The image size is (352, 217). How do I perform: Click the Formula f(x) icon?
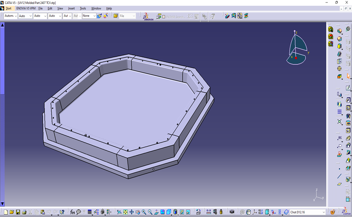point(73,212)
